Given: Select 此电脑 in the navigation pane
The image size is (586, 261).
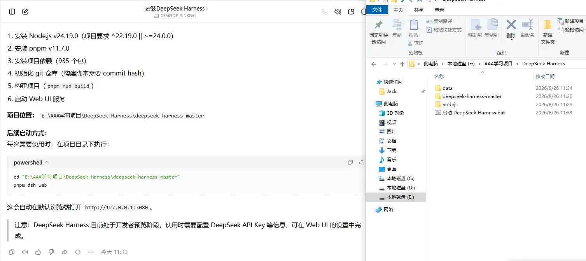Looking at the screenshot, I should pyautogui.click(x=387, y=104).
